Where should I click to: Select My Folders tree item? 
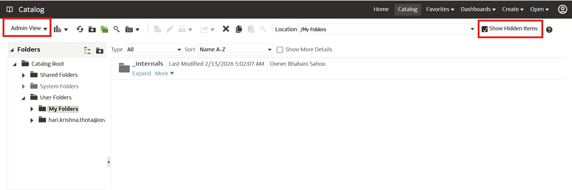tap(63, 109)
